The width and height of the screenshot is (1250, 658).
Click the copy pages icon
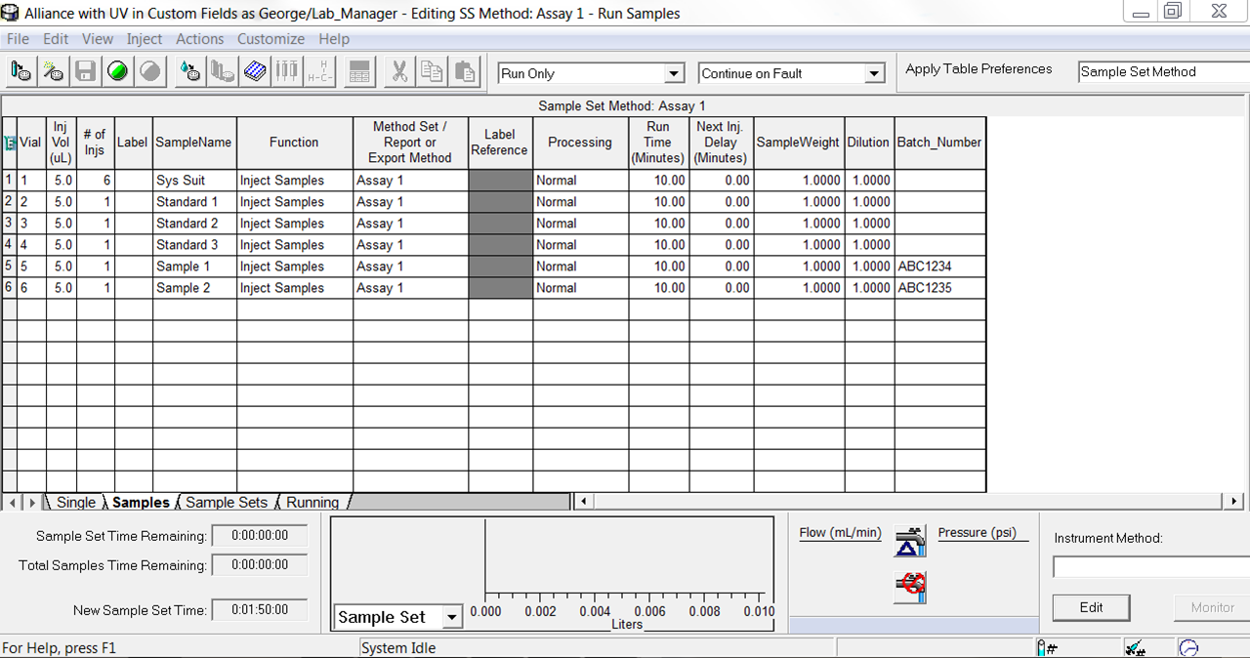432,71
